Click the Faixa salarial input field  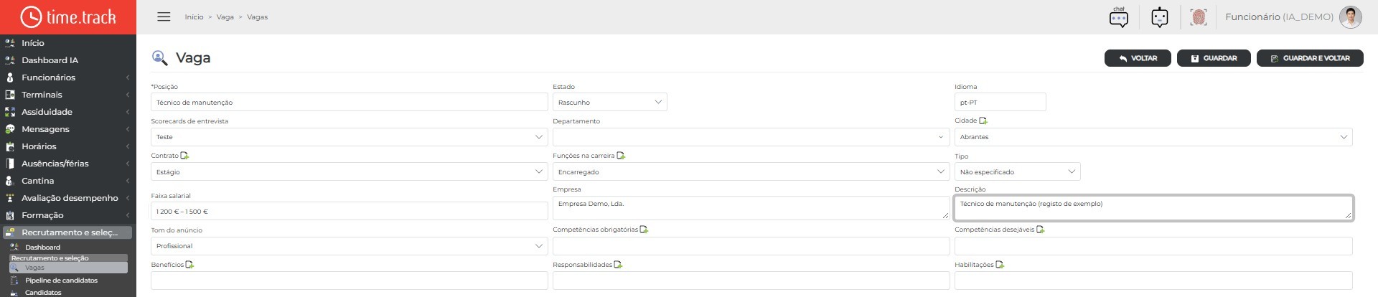[x=349, y=211]
